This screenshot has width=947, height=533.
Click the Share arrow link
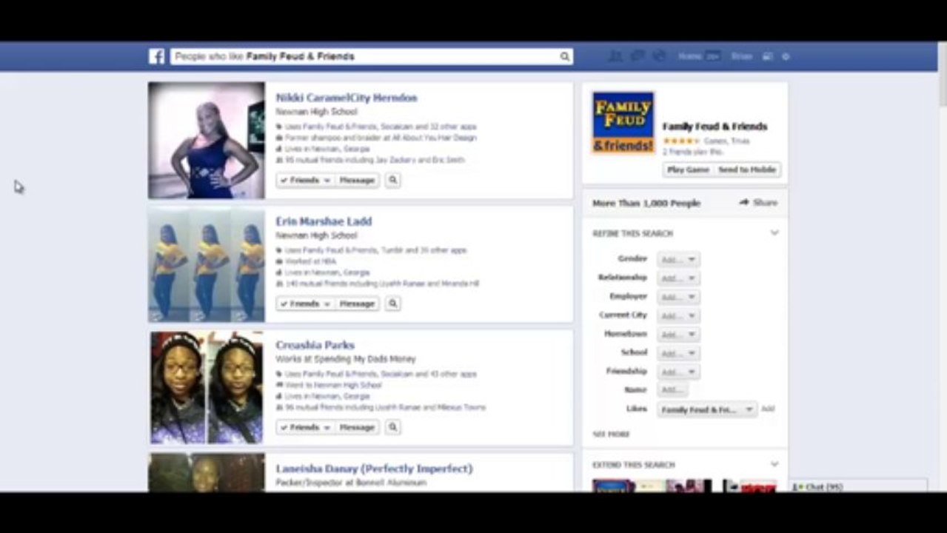click(758, 202)
